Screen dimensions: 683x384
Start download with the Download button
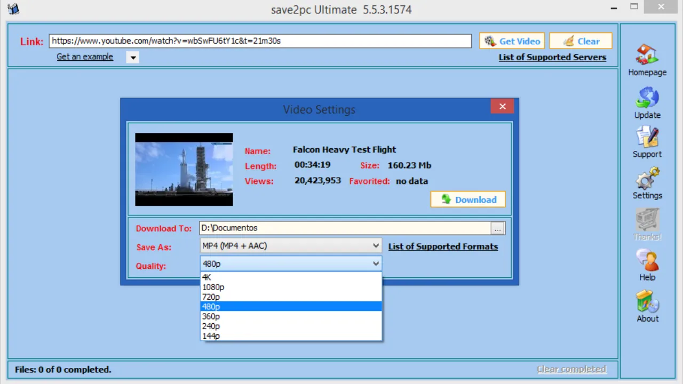tap(468, 199)
